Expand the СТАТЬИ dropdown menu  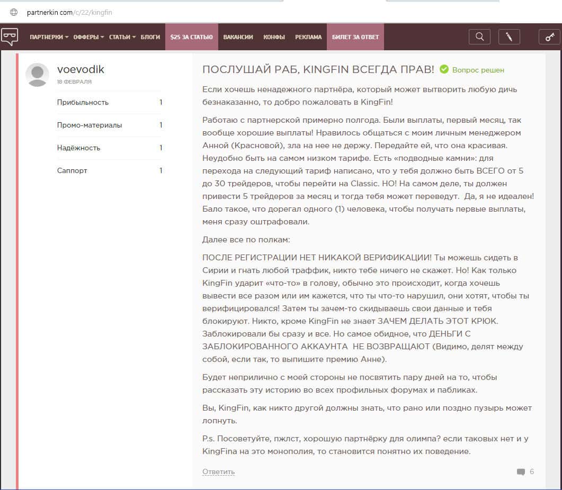pos(122,37)
